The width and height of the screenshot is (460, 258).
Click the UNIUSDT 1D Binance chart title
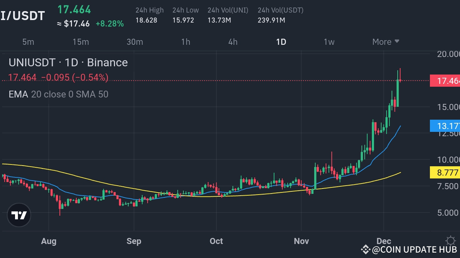[68, 63]
